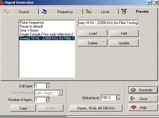The width and height of the screenshot is (159, 118).
Task: Increase the Number of layers value
Action: tap(48, 98)
